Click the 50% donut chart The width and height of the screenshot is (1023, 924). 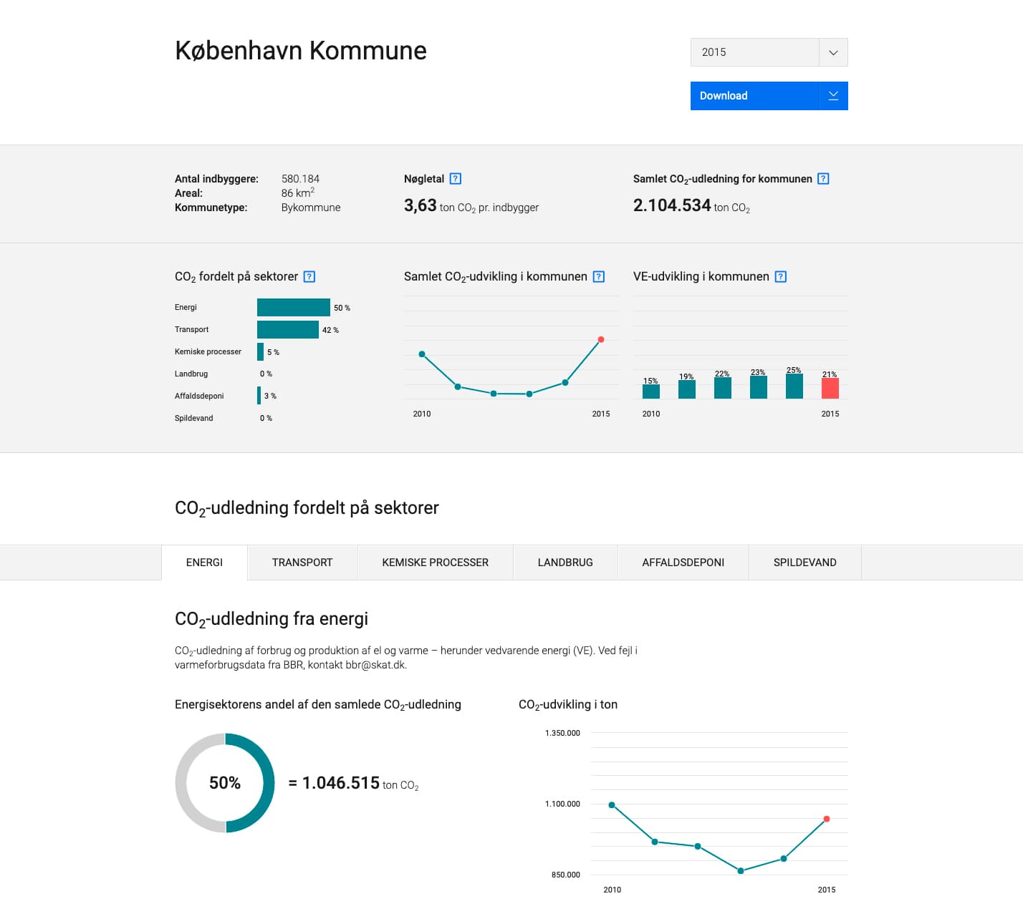click(225, 783)
